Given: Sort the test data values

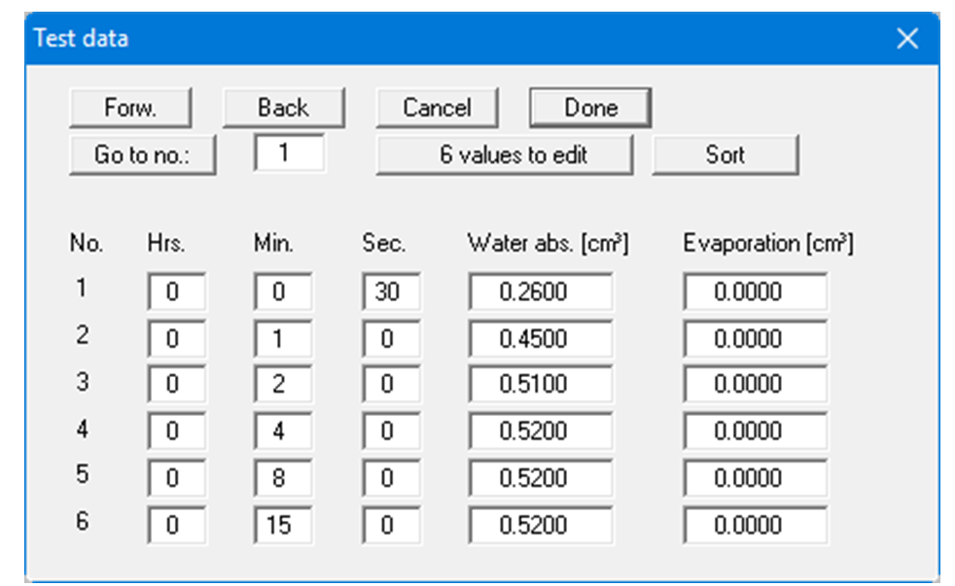Looking at the screenshot, I should click(x=725, y=155).
